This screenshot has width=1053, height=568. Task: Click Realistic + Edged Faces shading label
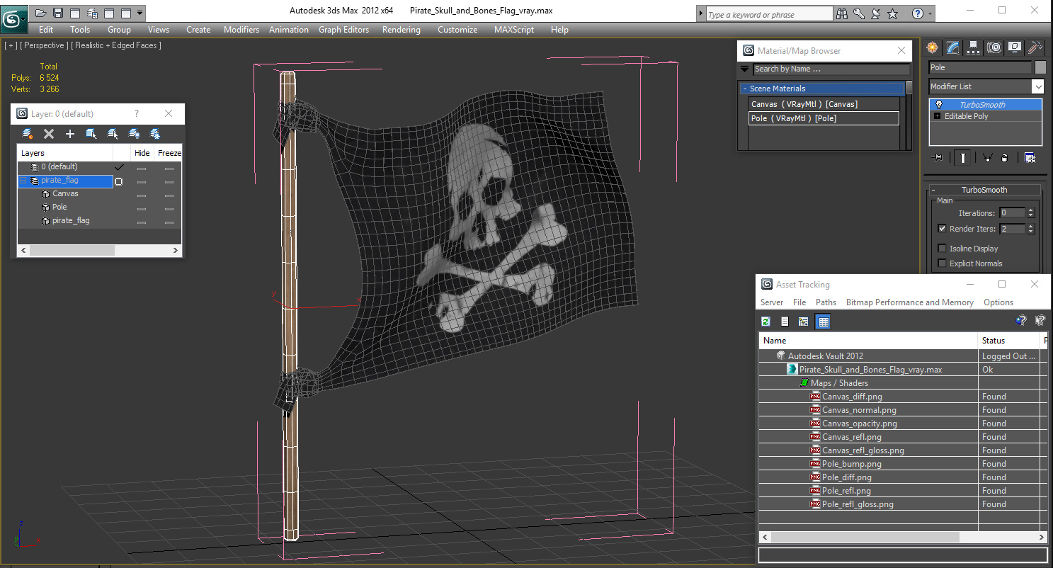click(116, 45)
